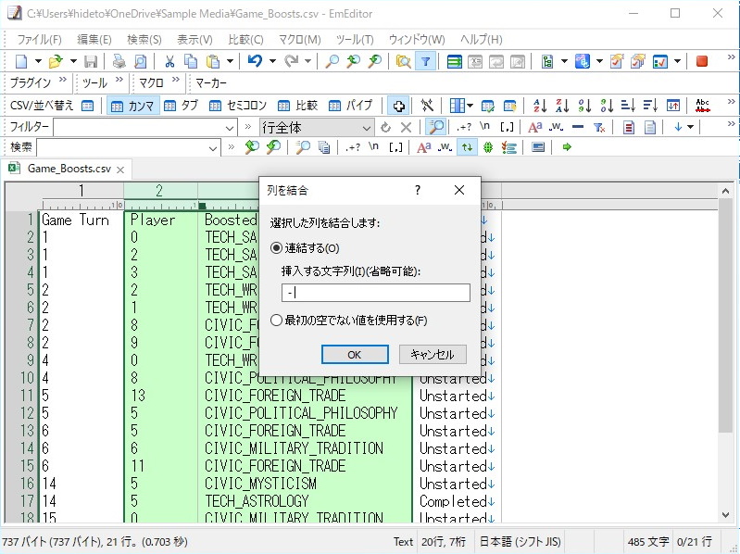The width and height of the screenshot is (740, 554).
Task: Toggle the タブ TSV mode button
Action: (x=181, y=106)
